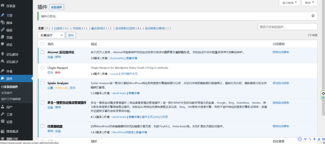Open 插件文件编辑器 submenu item
This screenshot has height=144, width=325.
point(11,99)
